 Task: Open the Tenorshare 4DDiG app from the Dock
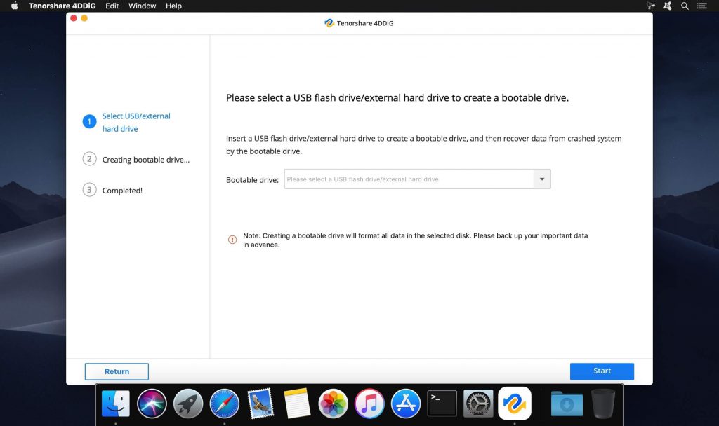click(515, 404)
